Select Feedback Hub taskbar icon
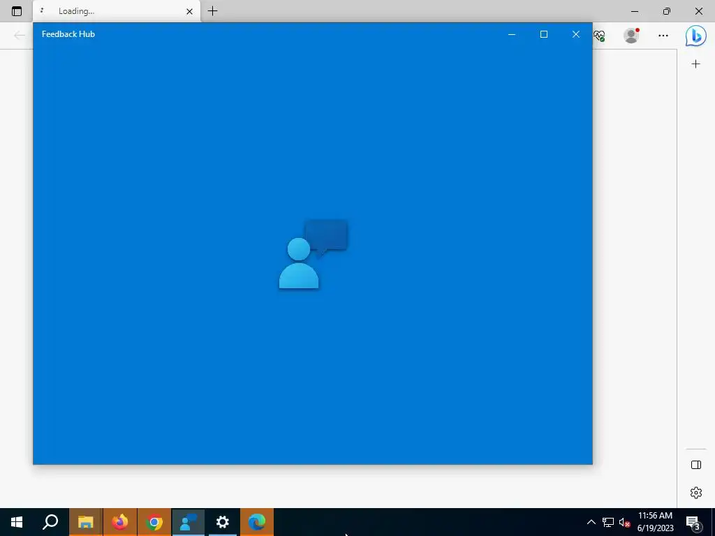Viewport: 715px width, 536px height. [189, 522]
